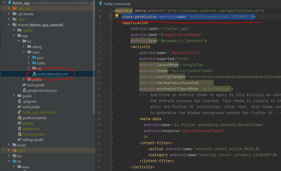Select gradle.properties file label
Image resolution: width=281 pixels, height=171 pixels.
(34, 118)
